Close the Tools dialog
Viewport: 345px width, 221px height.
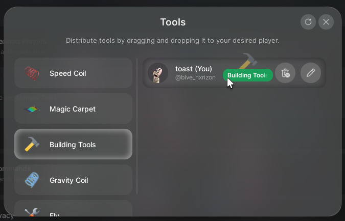pyautogui.click(x=326, y=22)
